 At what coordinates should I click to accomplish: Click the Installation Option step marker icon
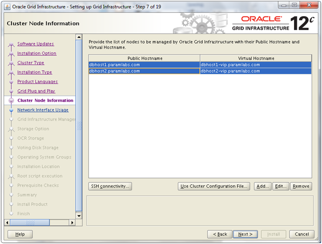pyautogui.click(x=11, y=53)
